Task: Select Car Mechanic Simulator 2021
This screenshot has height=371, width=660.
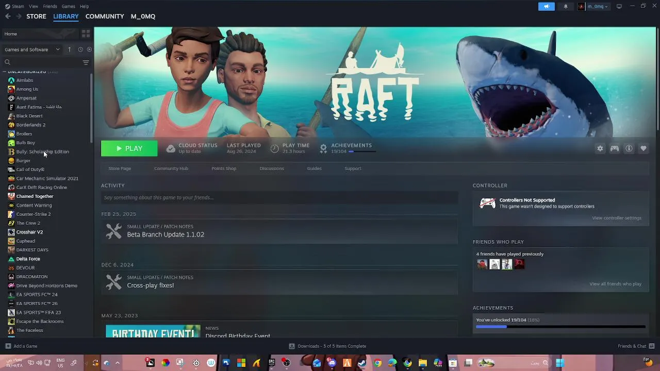Action: click(x=46, y=178)
